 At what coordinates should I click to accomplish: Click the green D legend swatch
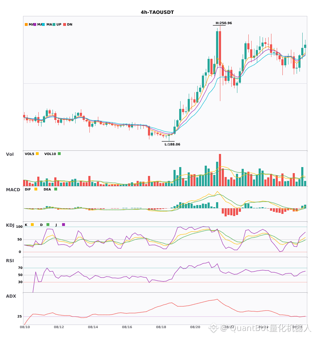click(x=48, y=225)
